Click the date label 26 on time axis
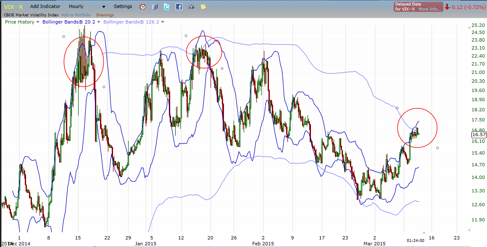 point(234,238)
